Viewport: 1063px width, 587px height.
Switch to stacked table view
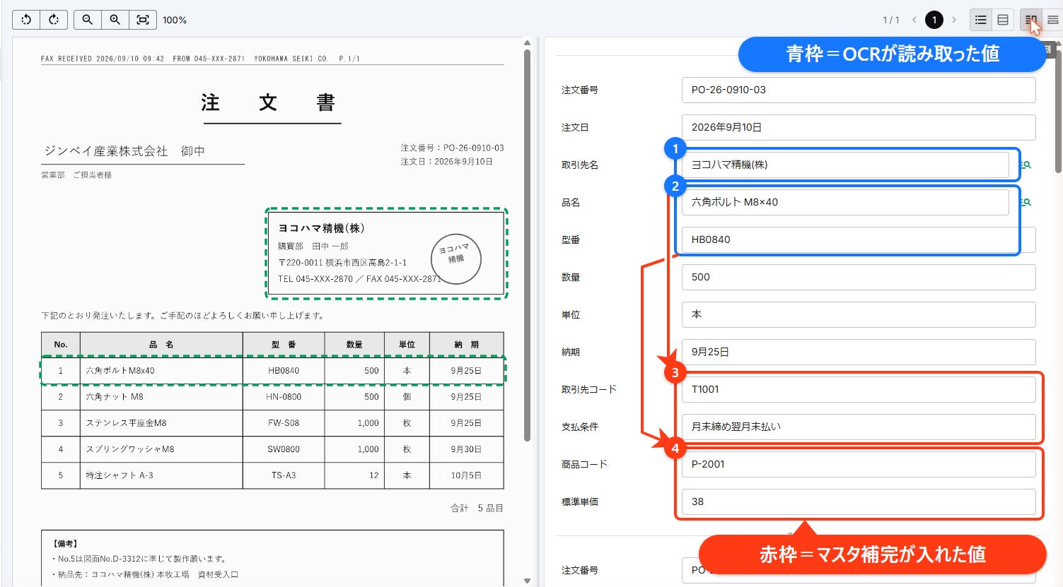[x=1003, y=20]
